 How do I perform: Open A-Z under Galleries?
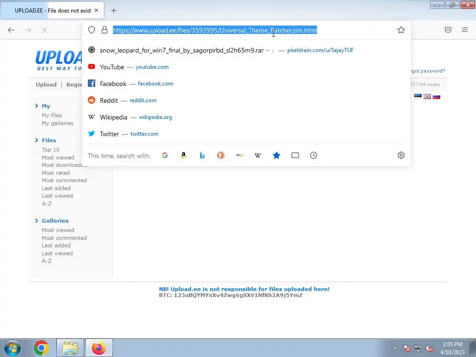tap(47, 261)
